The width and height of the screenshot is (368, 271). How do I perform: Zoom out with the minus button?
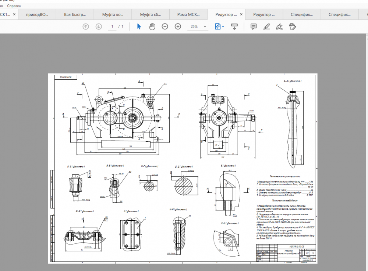(x=165, y=26)
